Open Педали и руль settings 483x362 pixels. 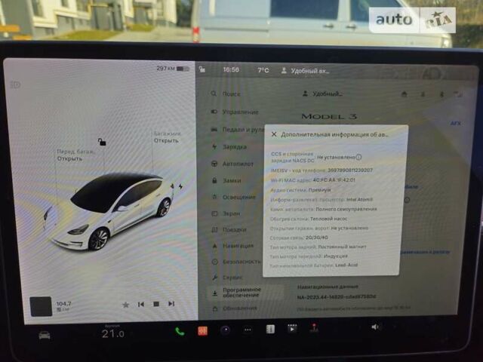click(237, 130)
